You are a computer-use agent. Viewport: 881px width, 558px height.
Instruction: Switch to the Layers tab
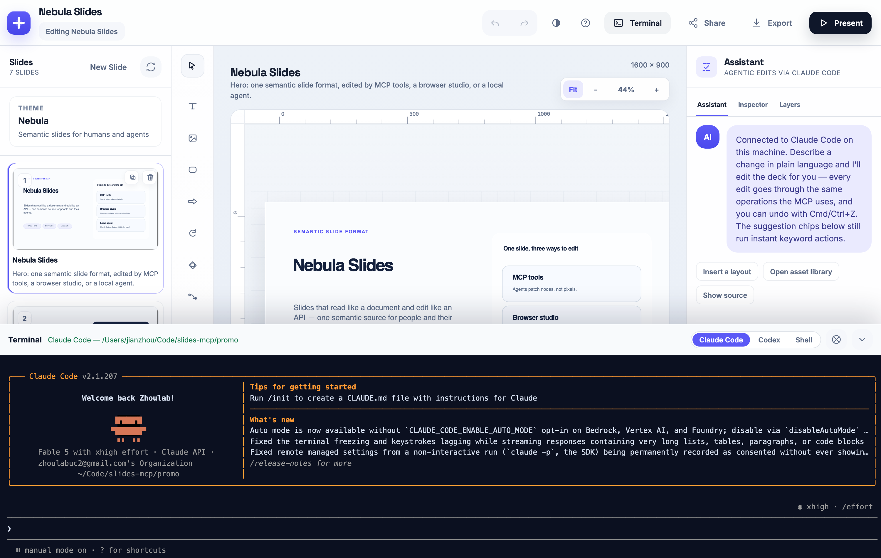[790, 105]
